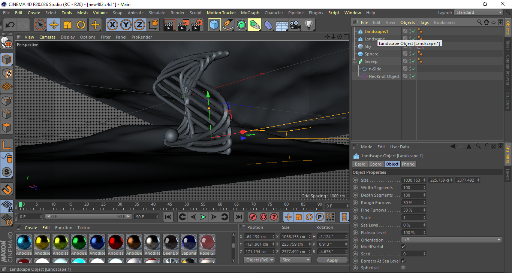Add a Cube primitive object

pyautogui.click(x=214, y=25)
